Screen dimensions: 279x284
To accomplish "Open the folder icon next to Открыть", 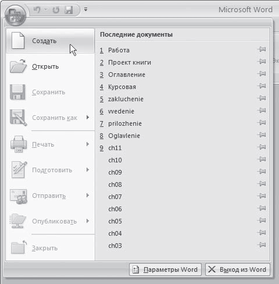I will click(x=19, y=66).
